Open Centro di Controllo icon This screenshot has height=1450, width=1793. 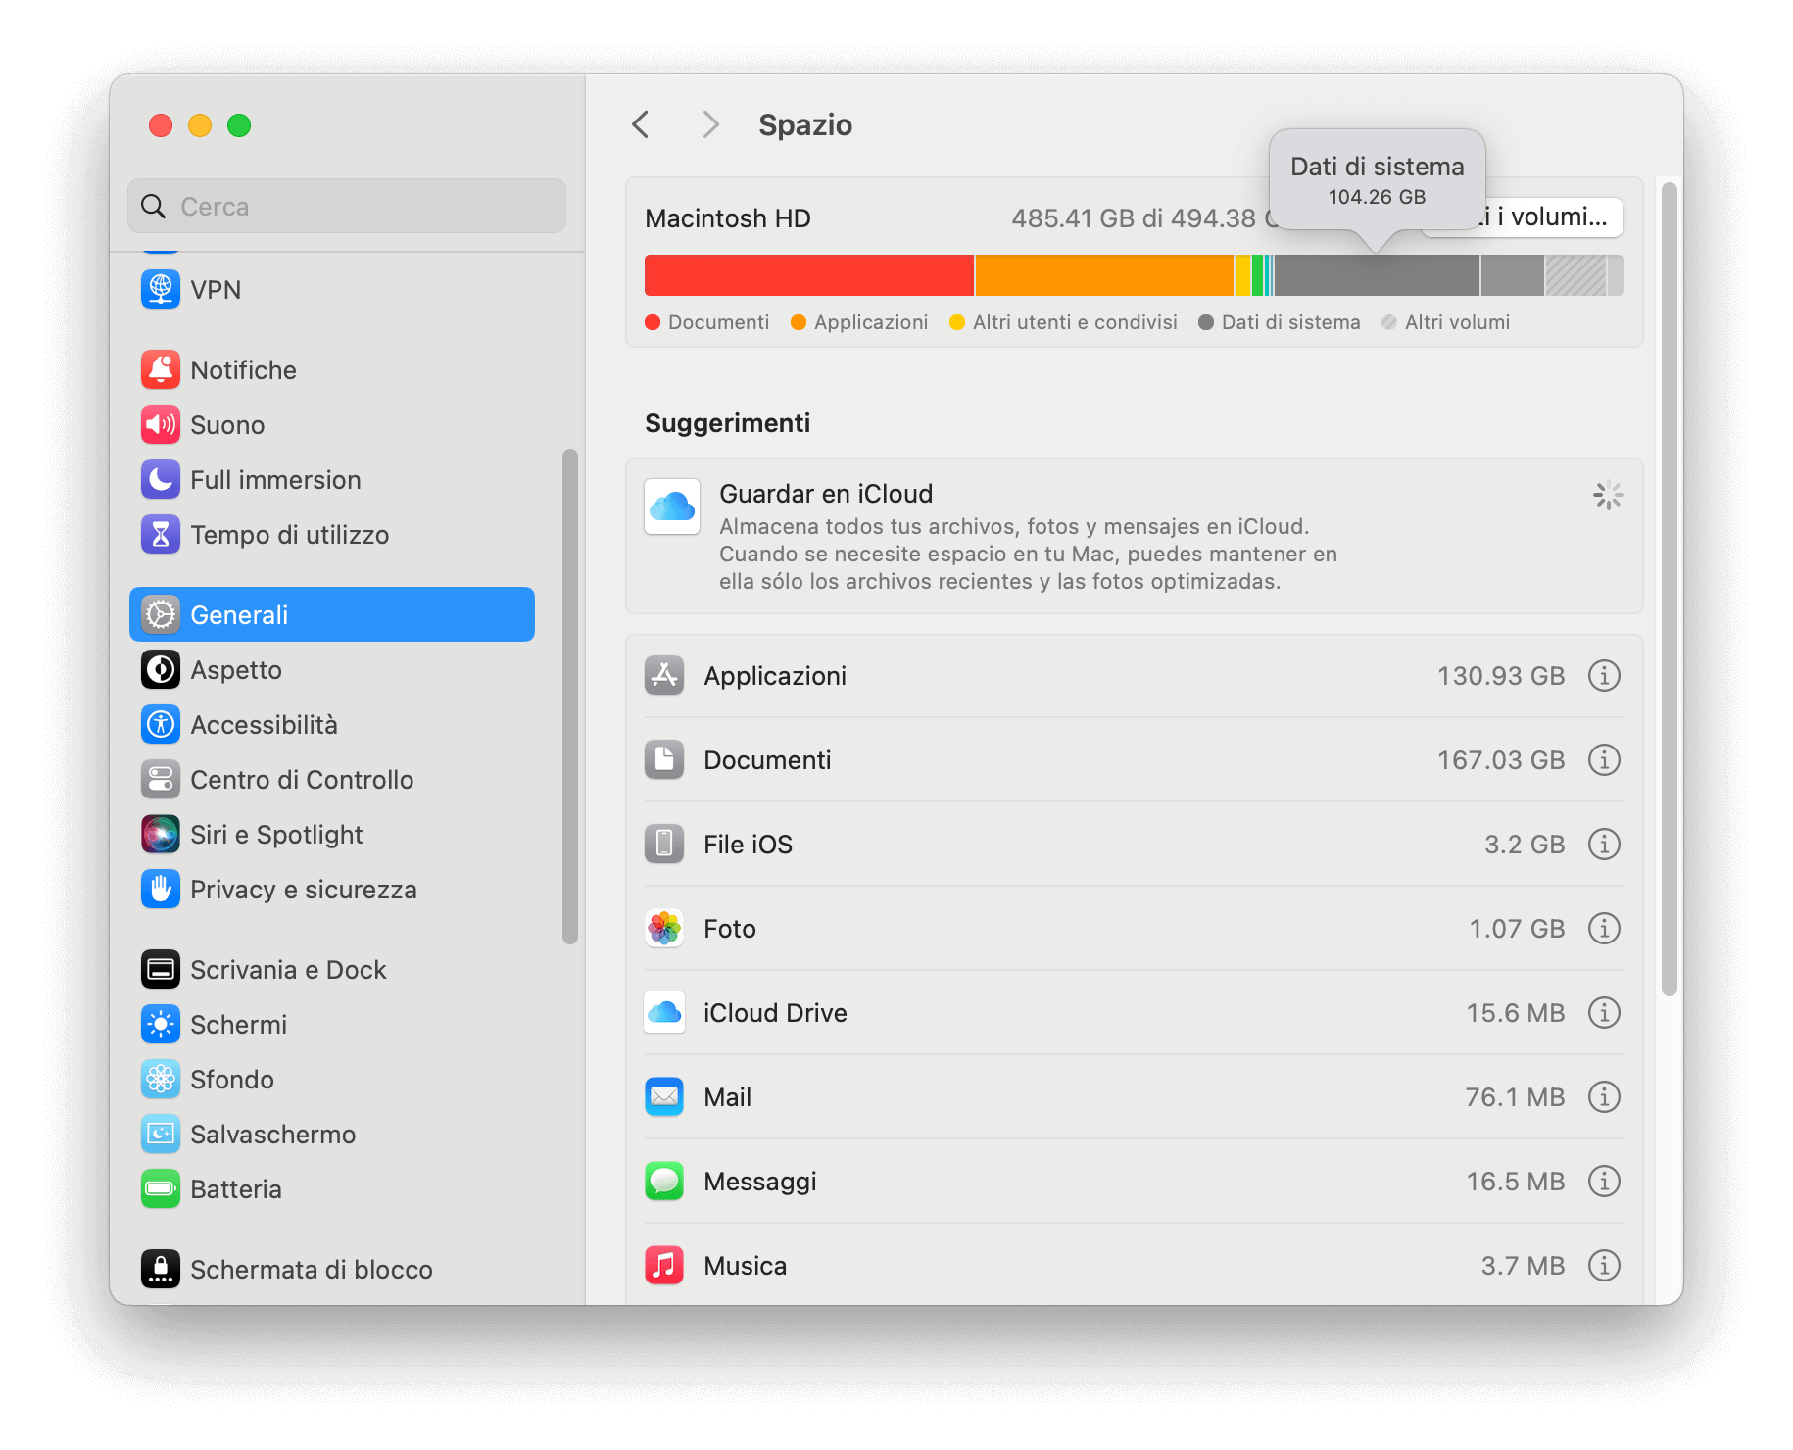[x=161, y=779]
